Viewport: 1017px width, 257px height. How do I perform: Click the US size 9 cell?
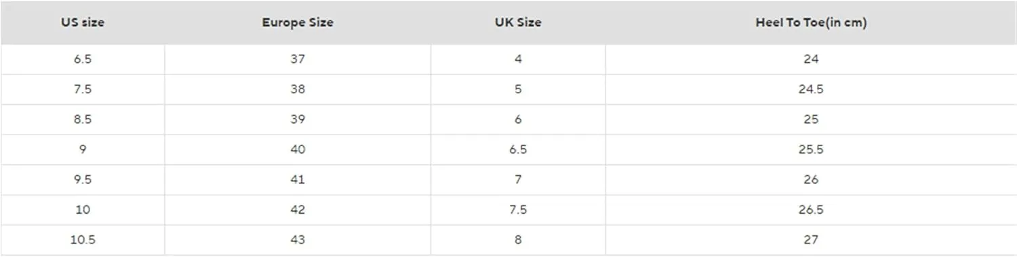83,149
